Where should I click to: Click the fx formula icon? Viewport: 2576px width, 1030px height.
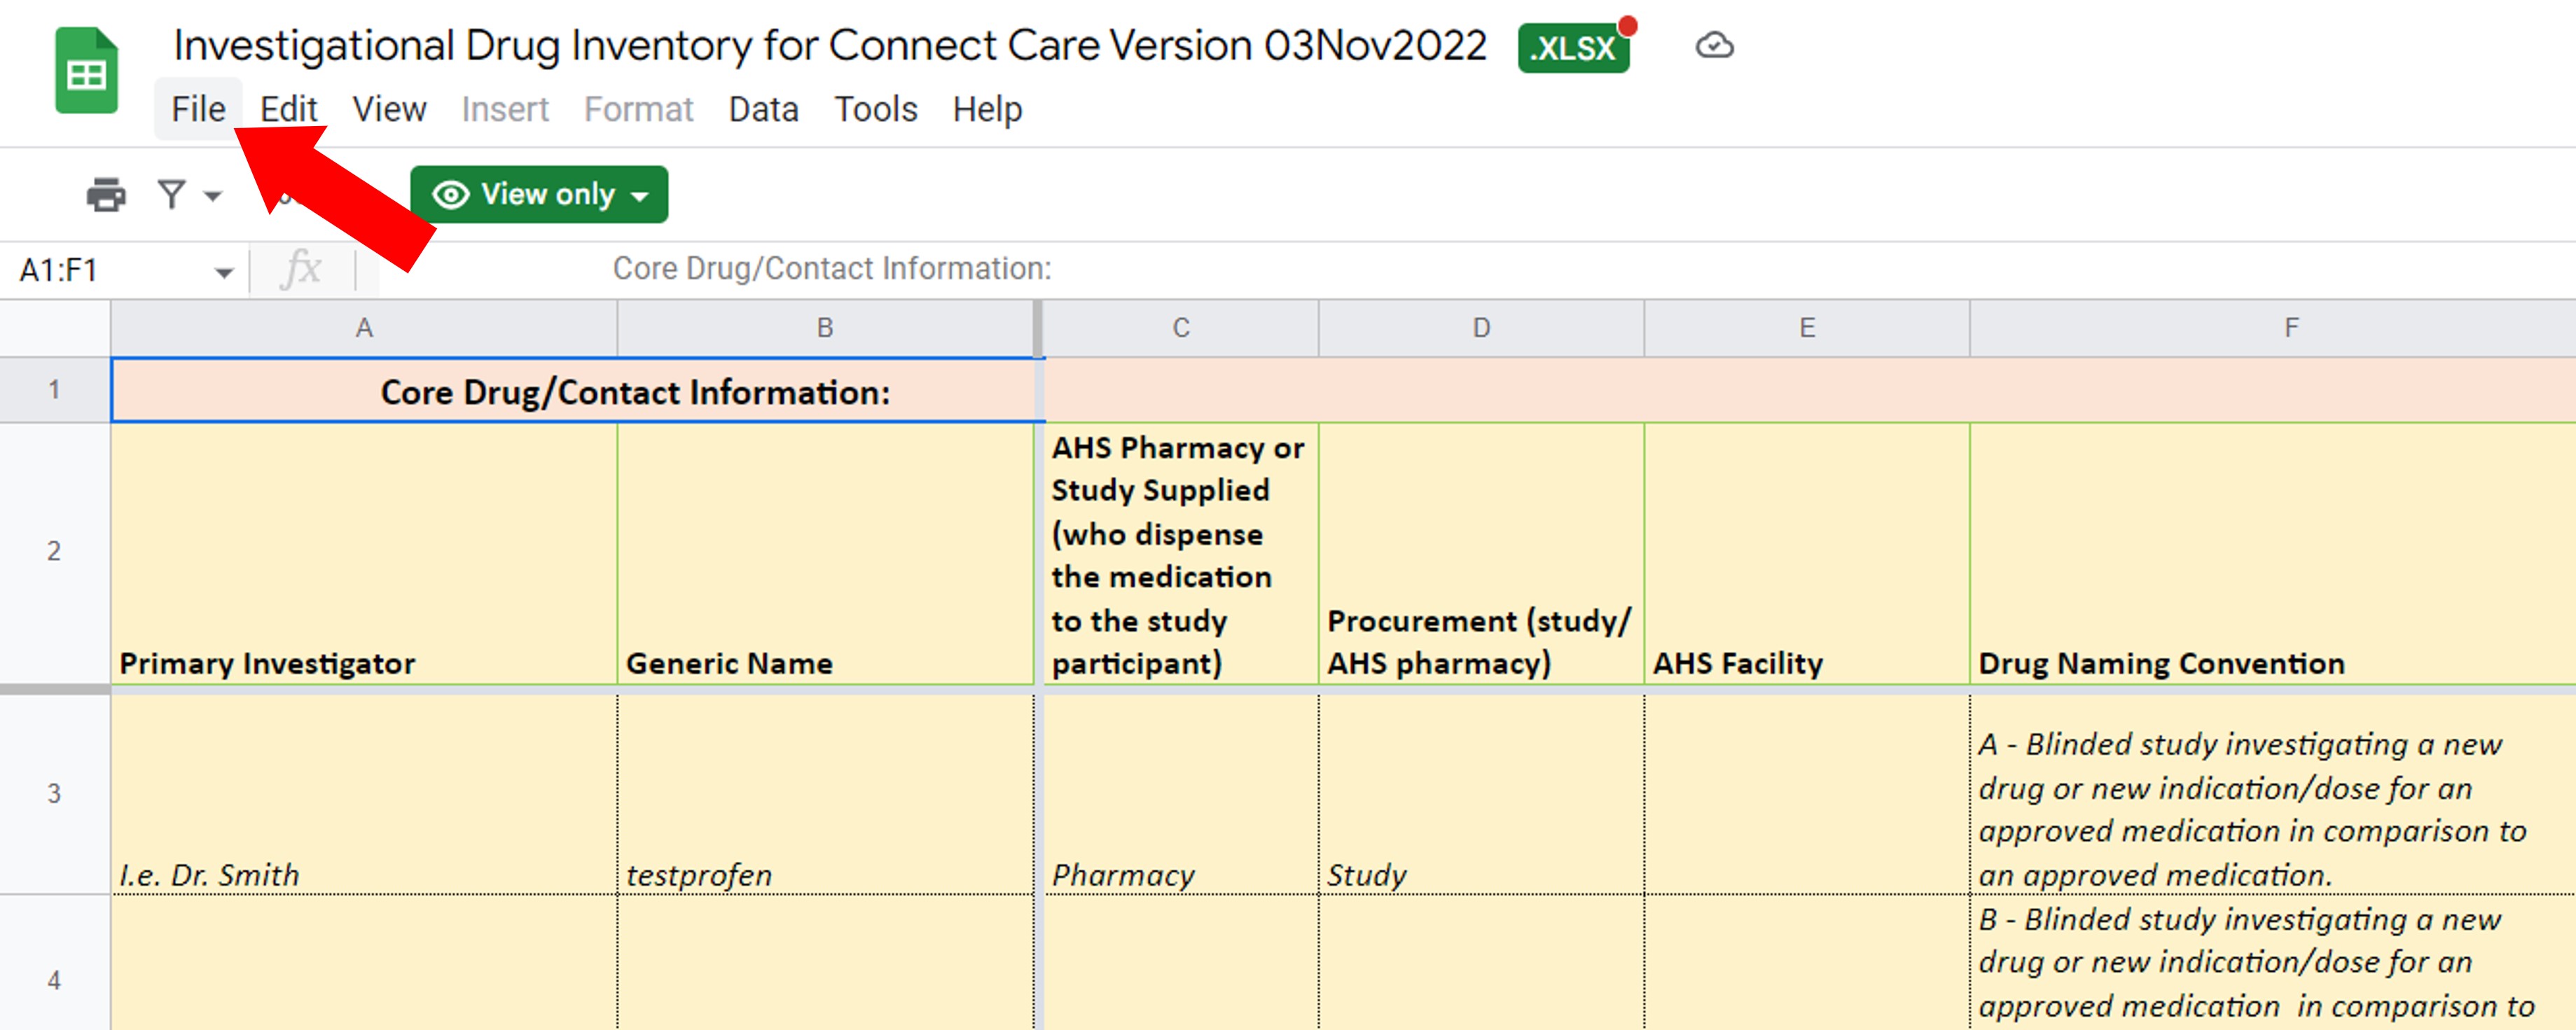[x=301, y=269]
